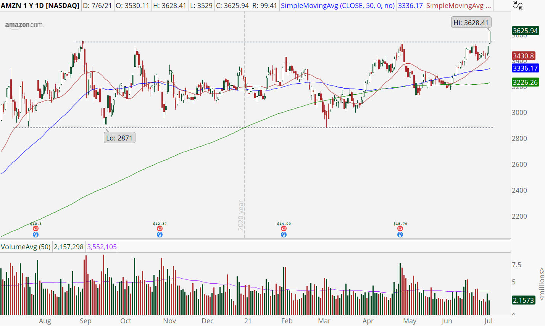Click the Apr label on the time axis
This screenshot has width=545, height=326.
368,321
